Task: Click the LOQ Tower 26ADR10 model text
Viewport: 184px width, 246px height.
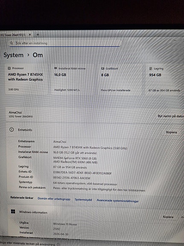Action: pos(20,116)
